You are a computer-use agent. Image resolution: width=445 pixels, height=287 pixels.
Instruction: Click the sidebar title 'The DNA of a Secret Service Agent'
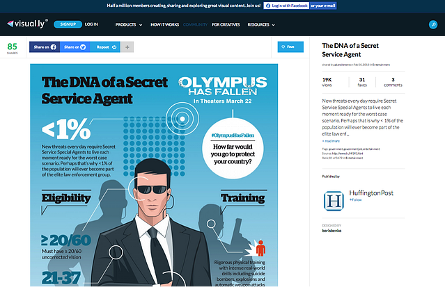350,50
